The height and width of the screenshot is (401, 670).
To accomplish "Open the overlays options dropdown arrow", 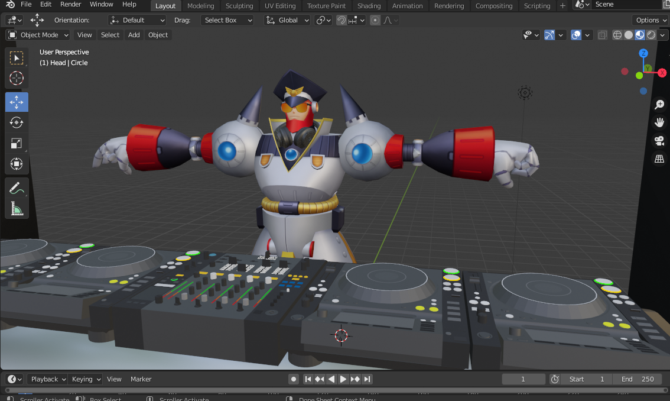I will pos(587,35).
